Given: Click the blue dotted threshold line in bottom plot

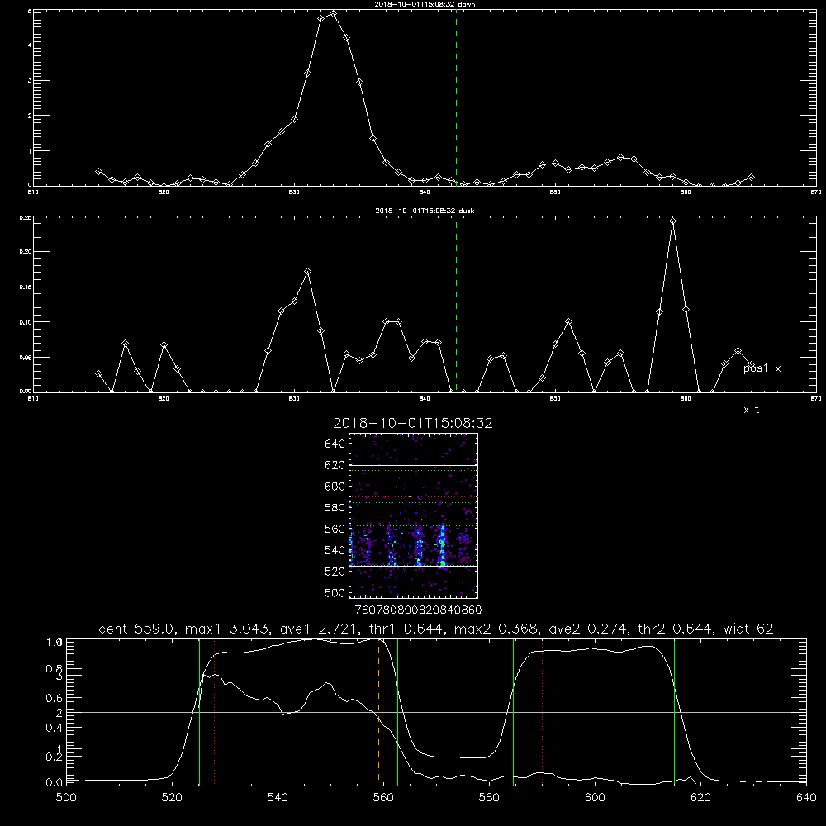Looking at the screenshot, I should [x=436, y=762].
